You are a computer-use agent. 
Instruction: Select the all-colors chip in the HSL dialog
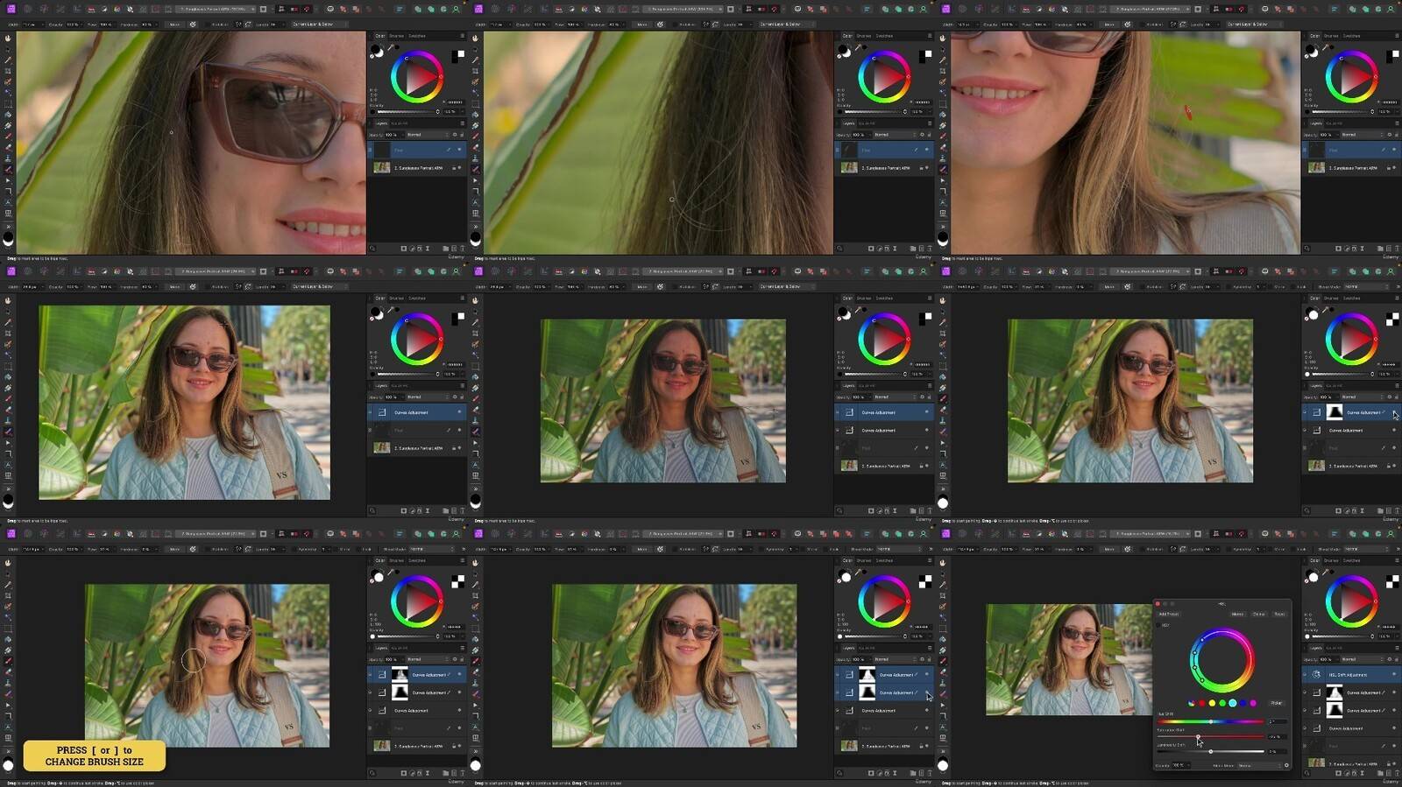pos(1192,703)
